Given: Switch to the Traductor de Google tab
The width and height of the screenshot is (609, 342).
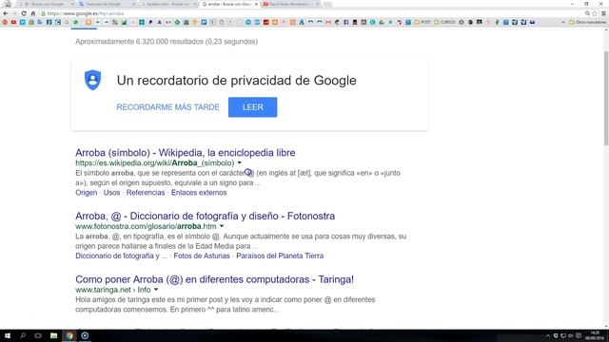Looking at the screenshot, I should coord(107,4).
